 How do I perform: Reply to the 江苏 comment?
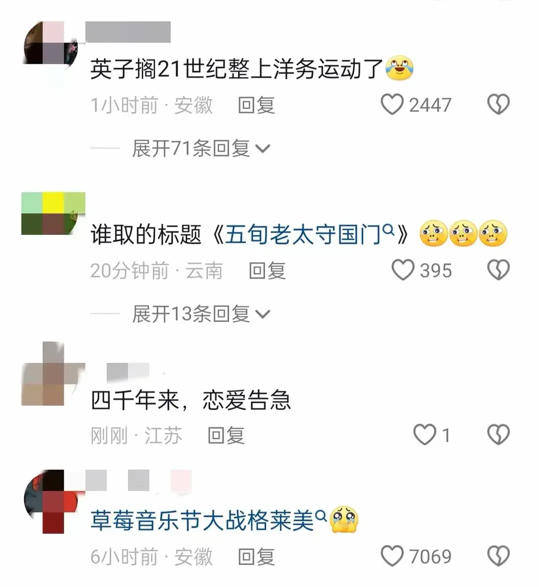pyautogui.click(x=227, y=435)
